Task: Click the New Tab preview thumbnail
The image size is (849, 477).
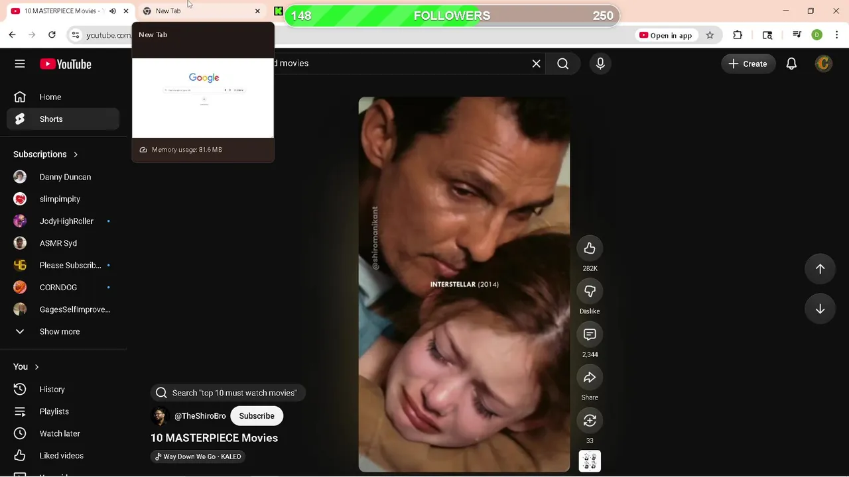Action: (203, 98)
